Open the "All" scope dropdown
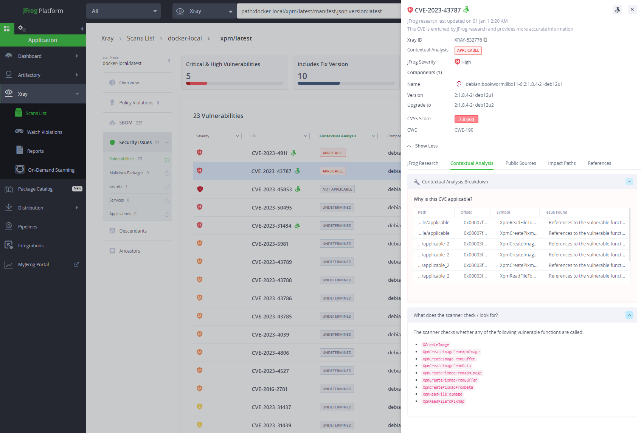This screenshot has width=641, height=433. pyautogui.click(x=123, y=11)
